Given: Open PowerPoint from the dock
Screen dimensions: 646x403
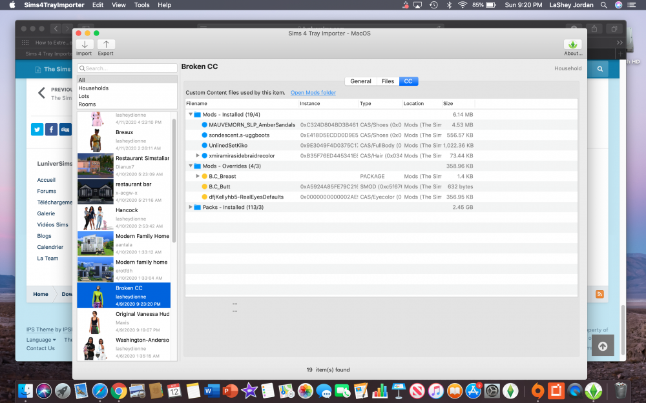Looking at the screenshot, I should [231, 391].
